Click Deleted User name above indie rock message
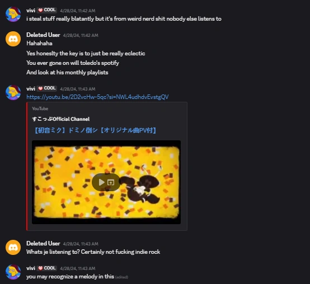The width and height of the screenshot is (310, 284). (x=43, y=244)
